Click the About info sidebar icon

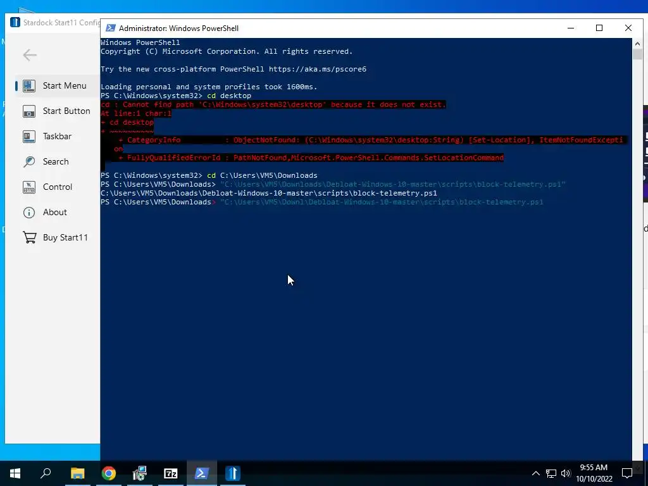point(29,213)
